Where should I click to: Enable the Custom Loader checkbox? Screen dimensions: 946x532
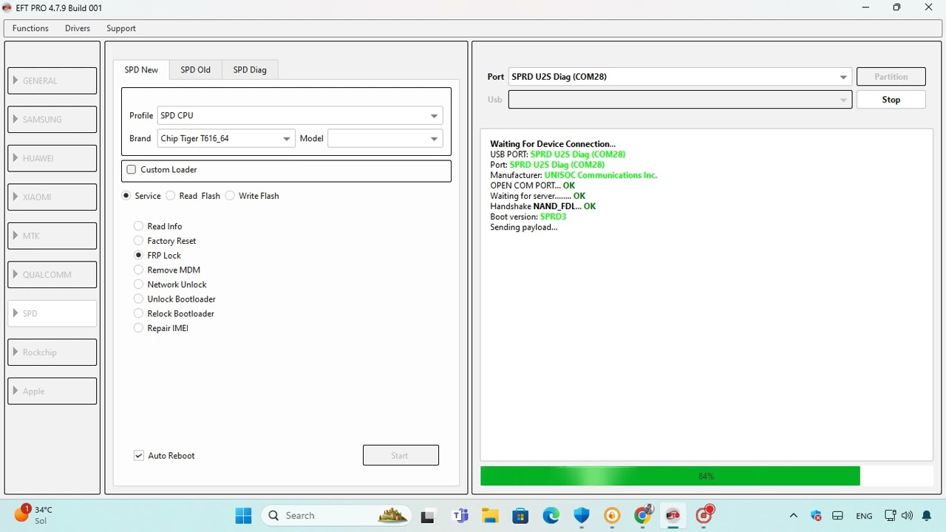(x=132, y=169)
